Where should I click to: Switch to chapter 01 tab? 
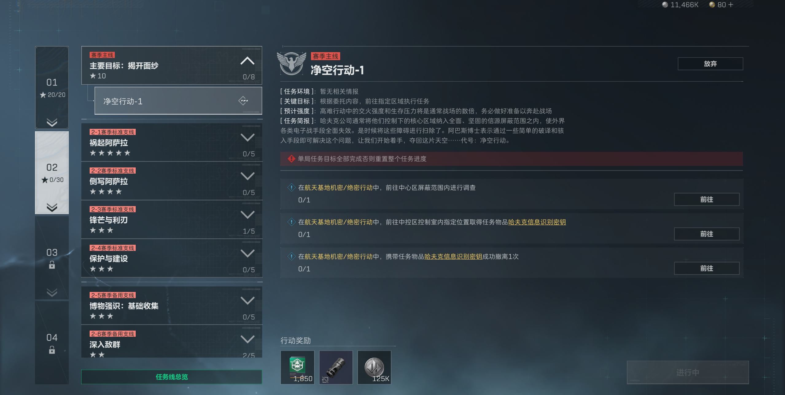coord(52,87)
